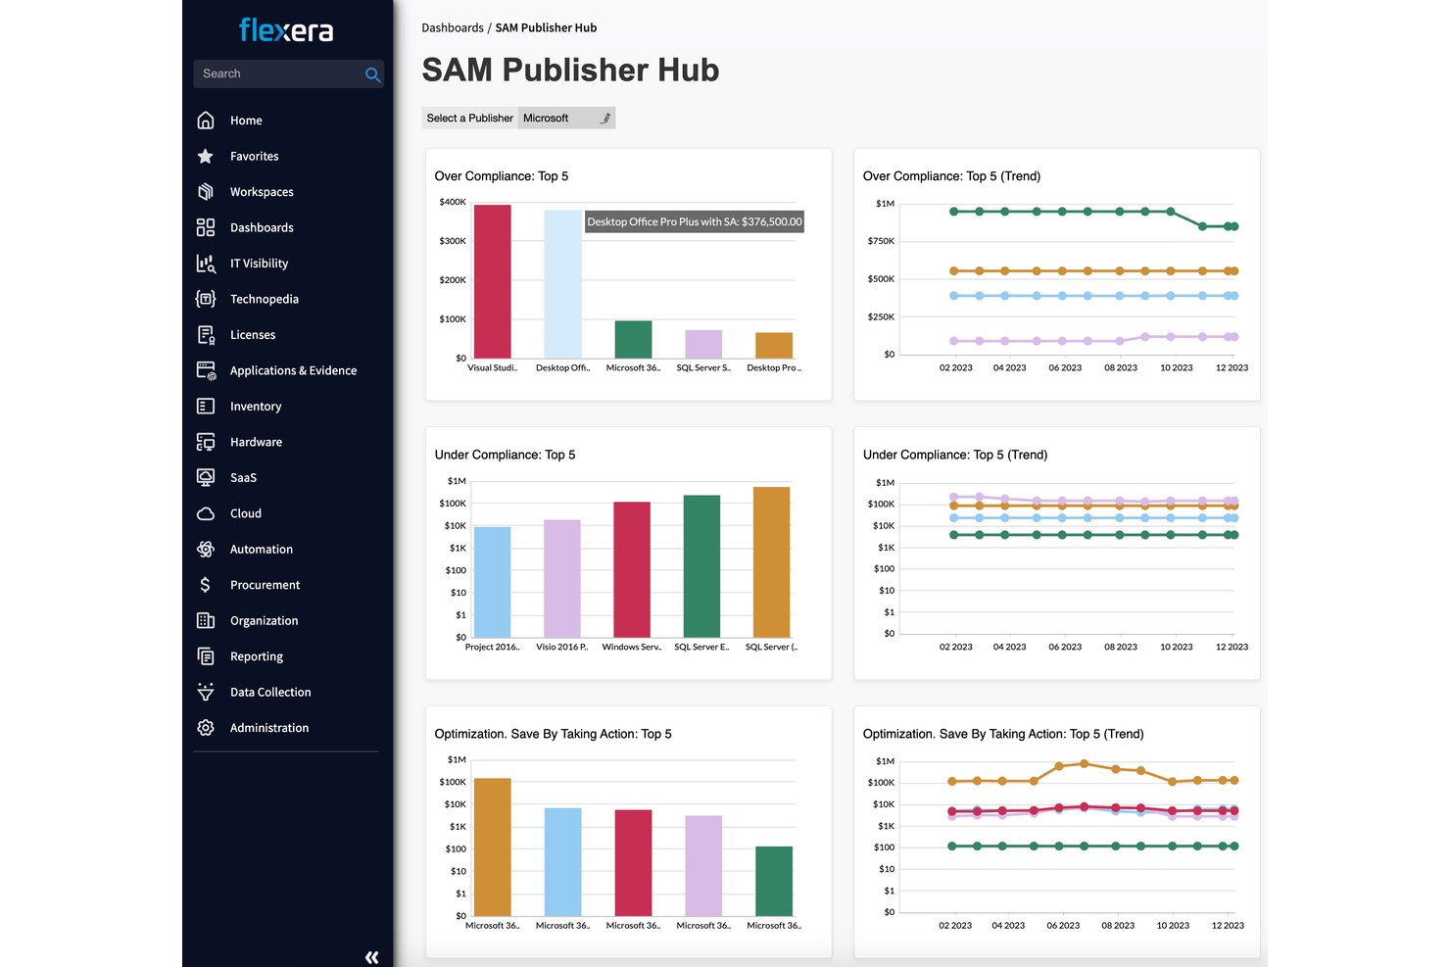This screenshot has width=1450, height=967.
Task: Open the Inventory menu item
Action: [x=256, y=406]
